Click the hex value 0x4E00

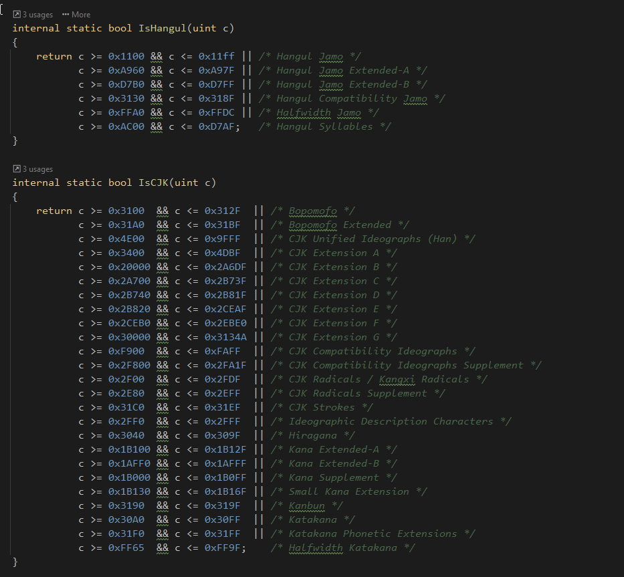126,239
